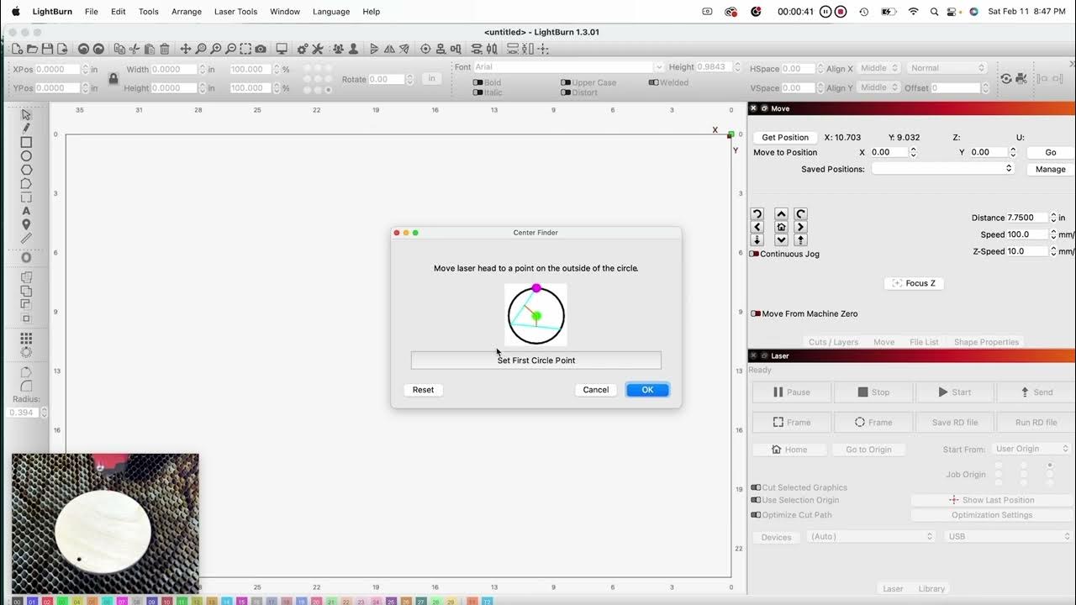Select the arrow Select tool

pyautogui.click(x=26, y=114)
